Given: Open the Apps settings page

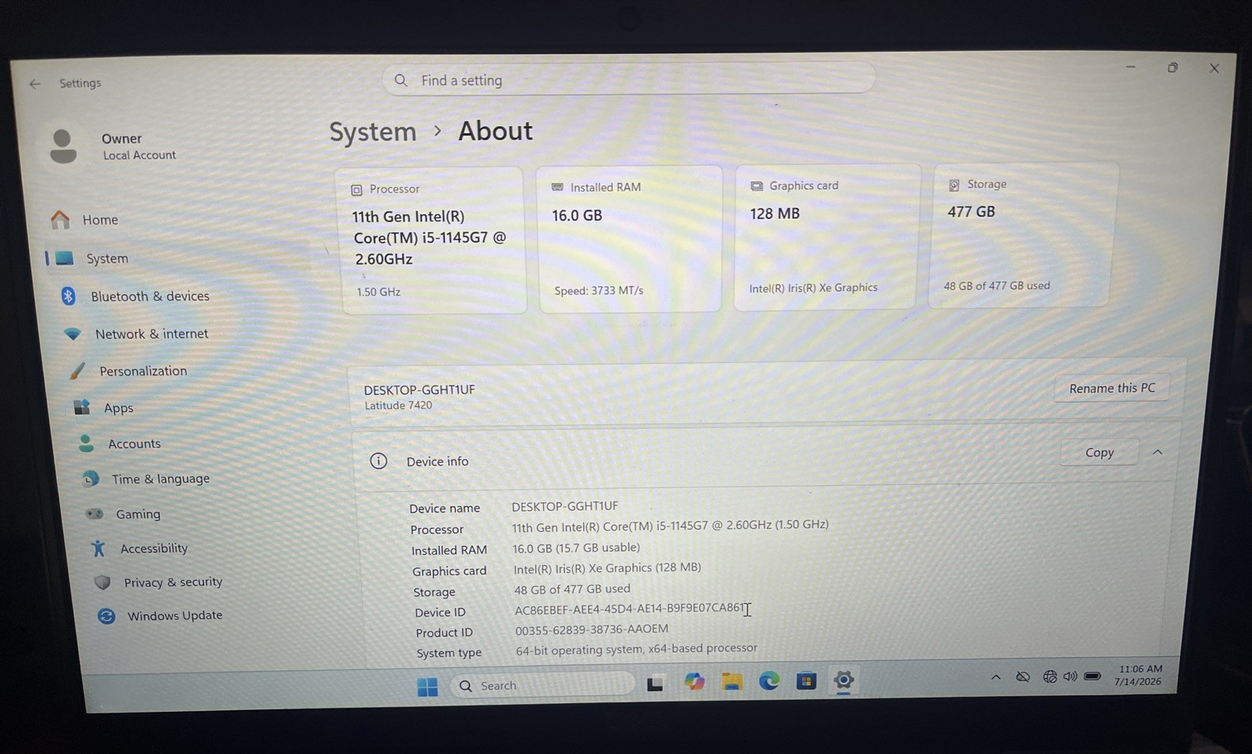Looking at the screenshot, I should [x=118, y=408].
